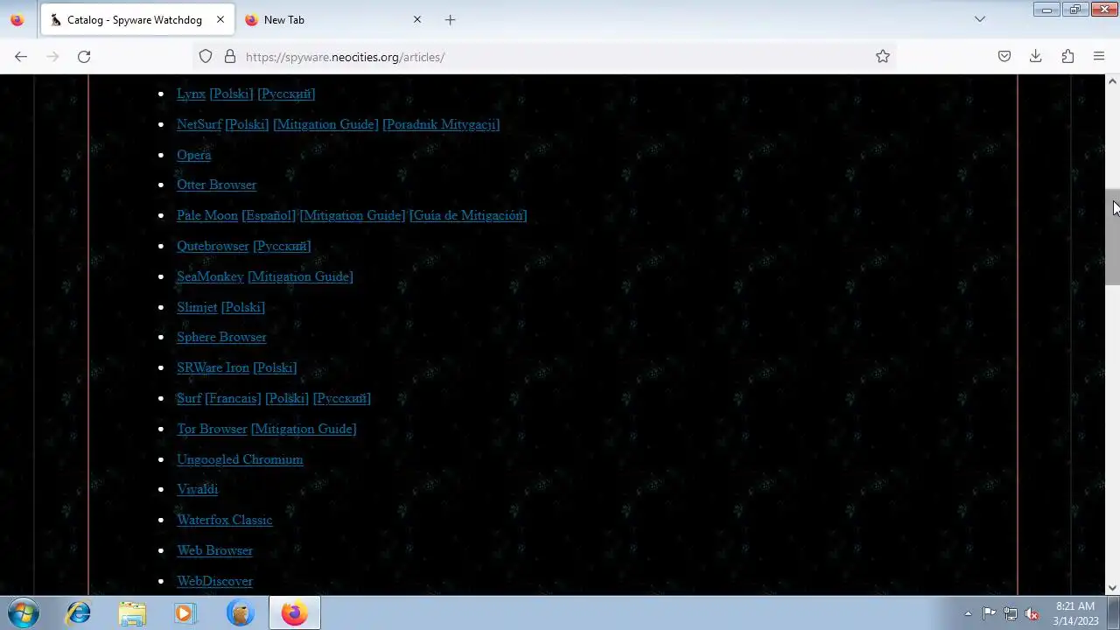Viewport: 1120px width, 630px height.
Task: Go back to the previous page
Action: (21, 56)
